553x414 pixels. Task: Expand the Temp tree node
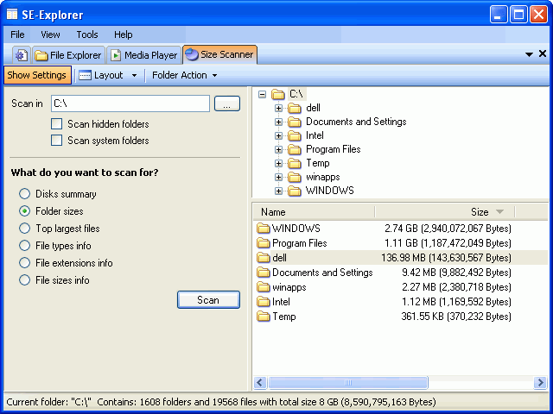(x=278, y=163)
